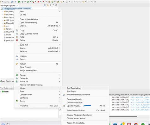Click the console horizontal scrollbar
Image resolution: width=150 pixels, height=125 pixels.
pyautogui.click(x=123, y=116)
